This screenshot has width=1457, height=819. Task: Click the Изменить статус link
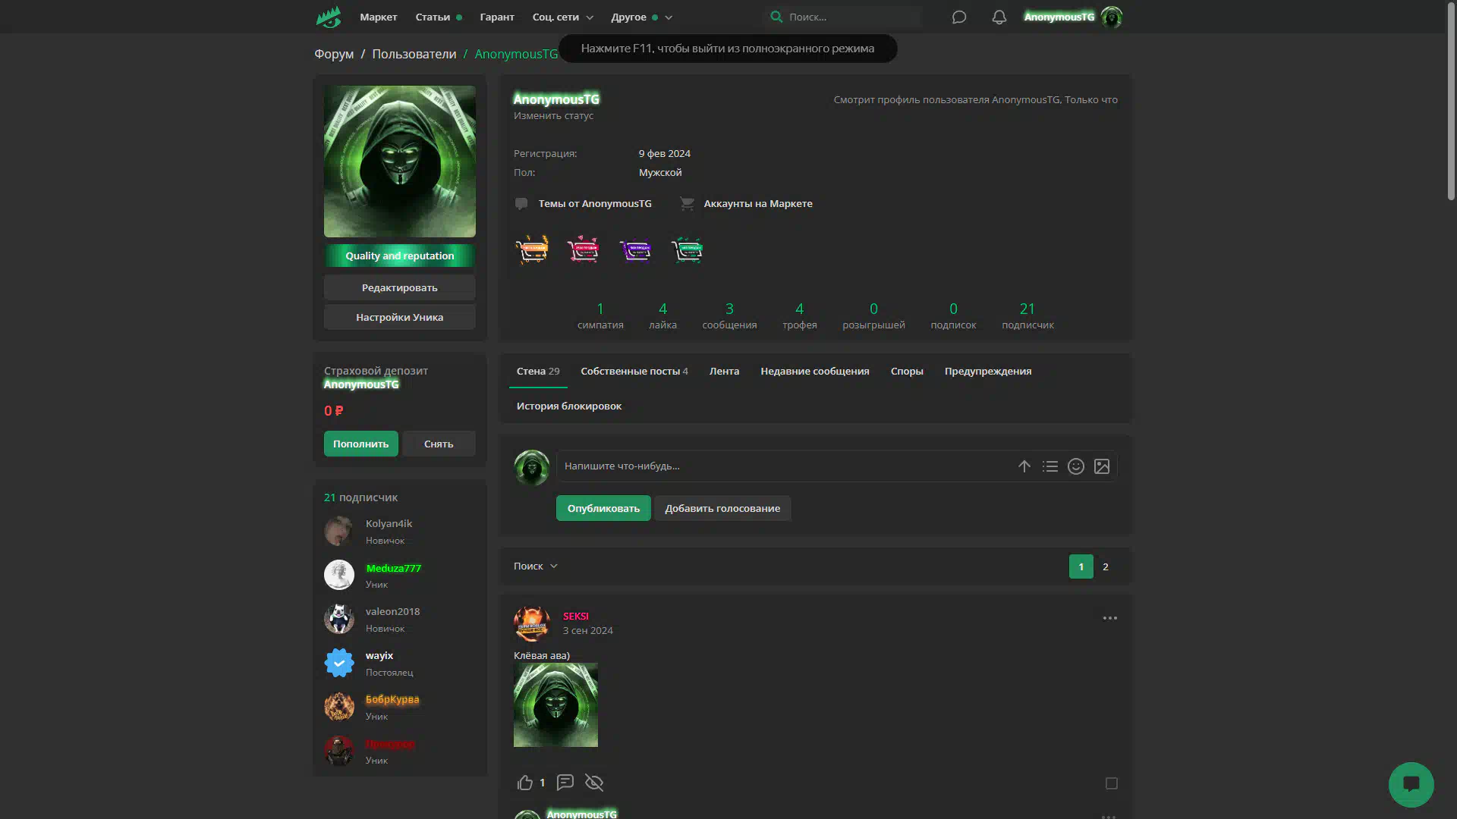tap(553, 115)
